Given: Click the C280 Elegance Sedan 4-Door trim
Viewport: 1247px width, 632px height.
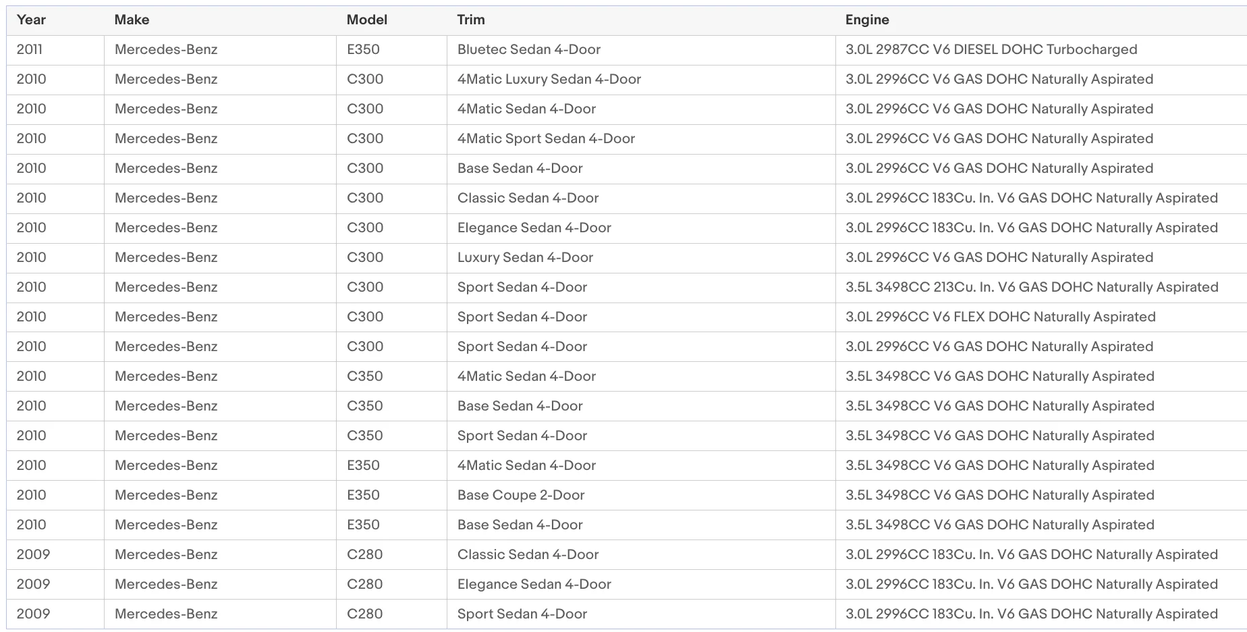Looking at the screenshot, I should (x=534, y=584).
